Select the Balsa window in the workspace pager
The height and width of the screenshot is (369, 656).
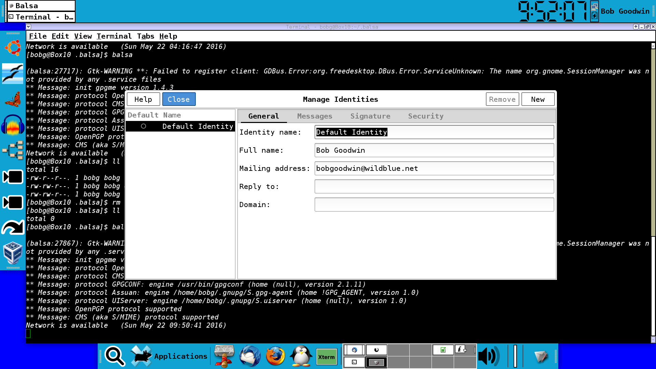[377, 362]
